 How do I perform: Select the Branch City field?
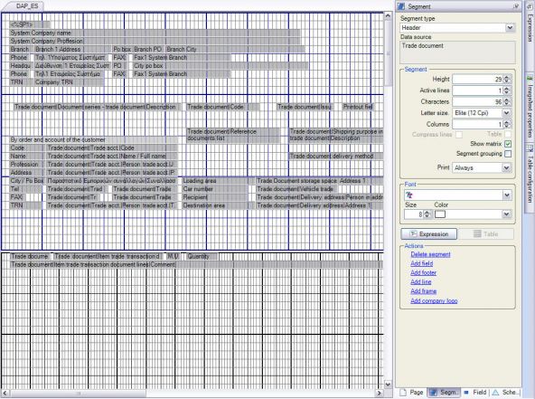[x=236, y=49]
